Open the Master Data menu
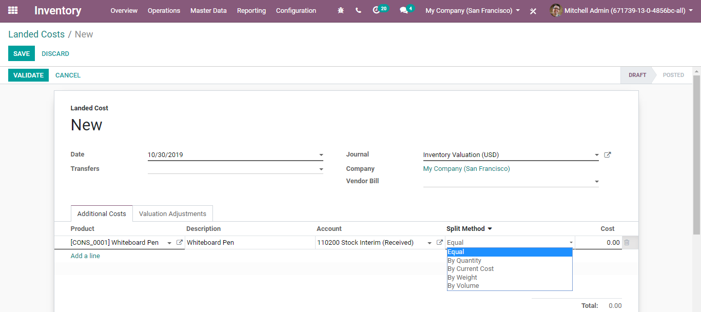The image size is (701, 312). click(208, 11)
